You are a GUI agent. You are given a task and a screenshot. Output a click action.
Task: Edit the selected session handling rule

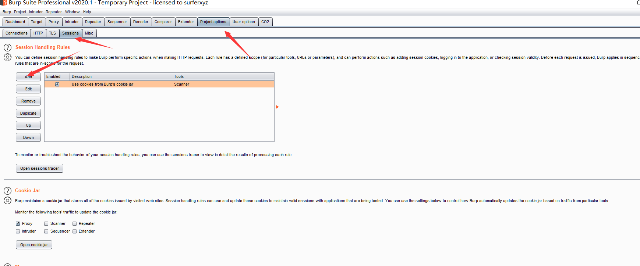pyautogui.click(x=28, y=89)
